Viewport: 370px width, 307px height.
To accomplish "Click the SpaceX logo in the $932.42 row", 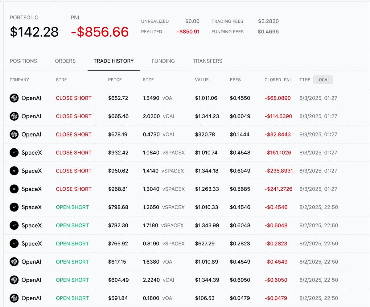I will pos(14,153).
